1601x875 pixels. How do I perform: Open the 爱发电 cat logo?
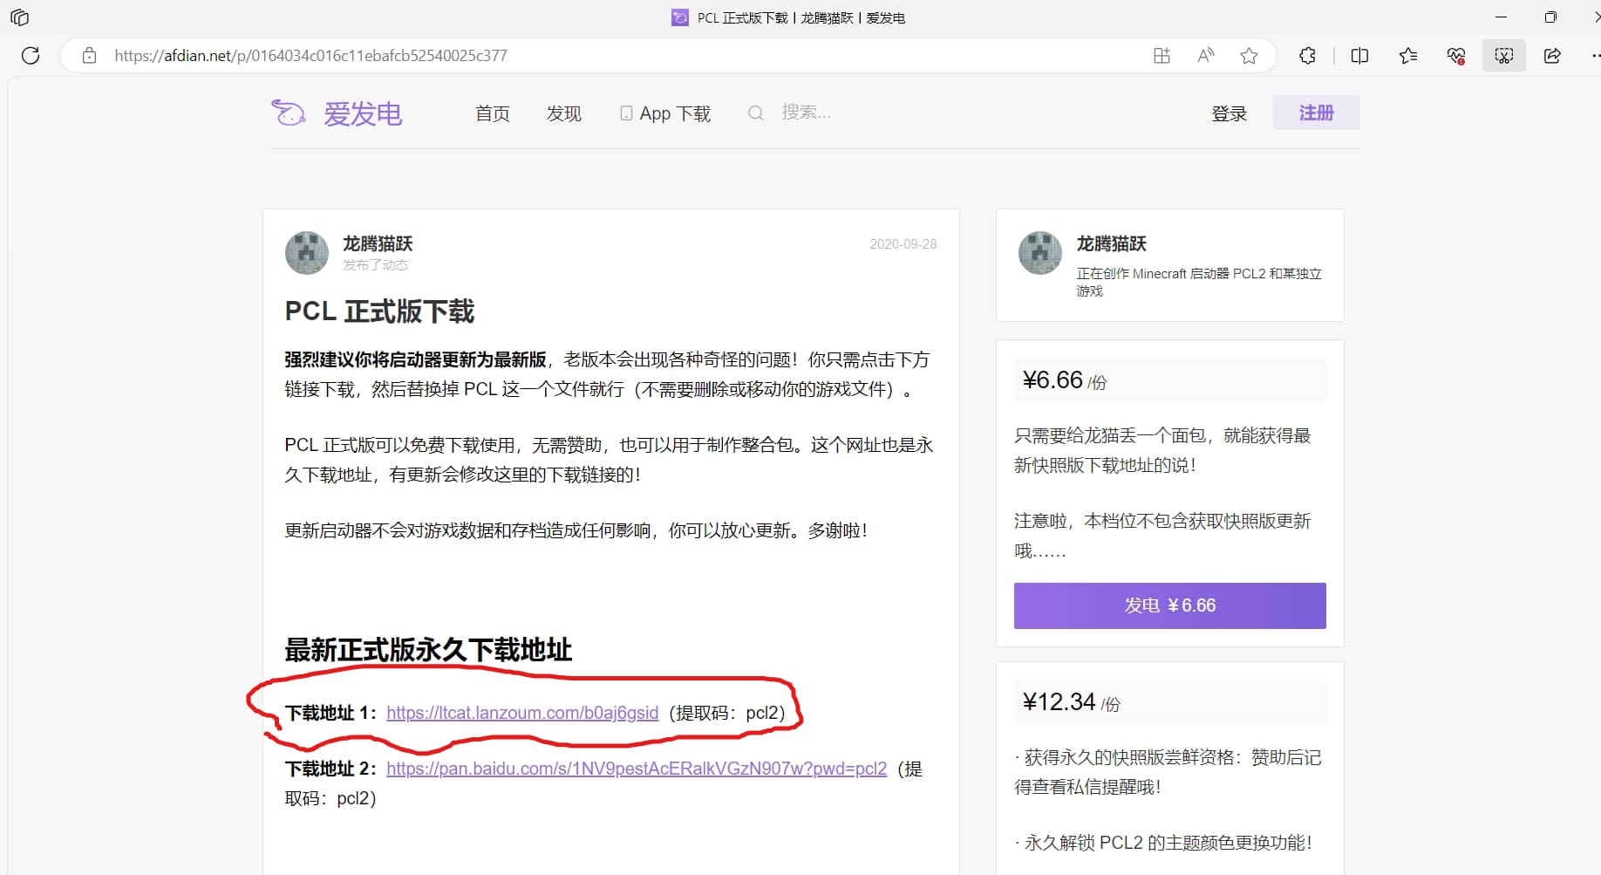pos(289,113)
